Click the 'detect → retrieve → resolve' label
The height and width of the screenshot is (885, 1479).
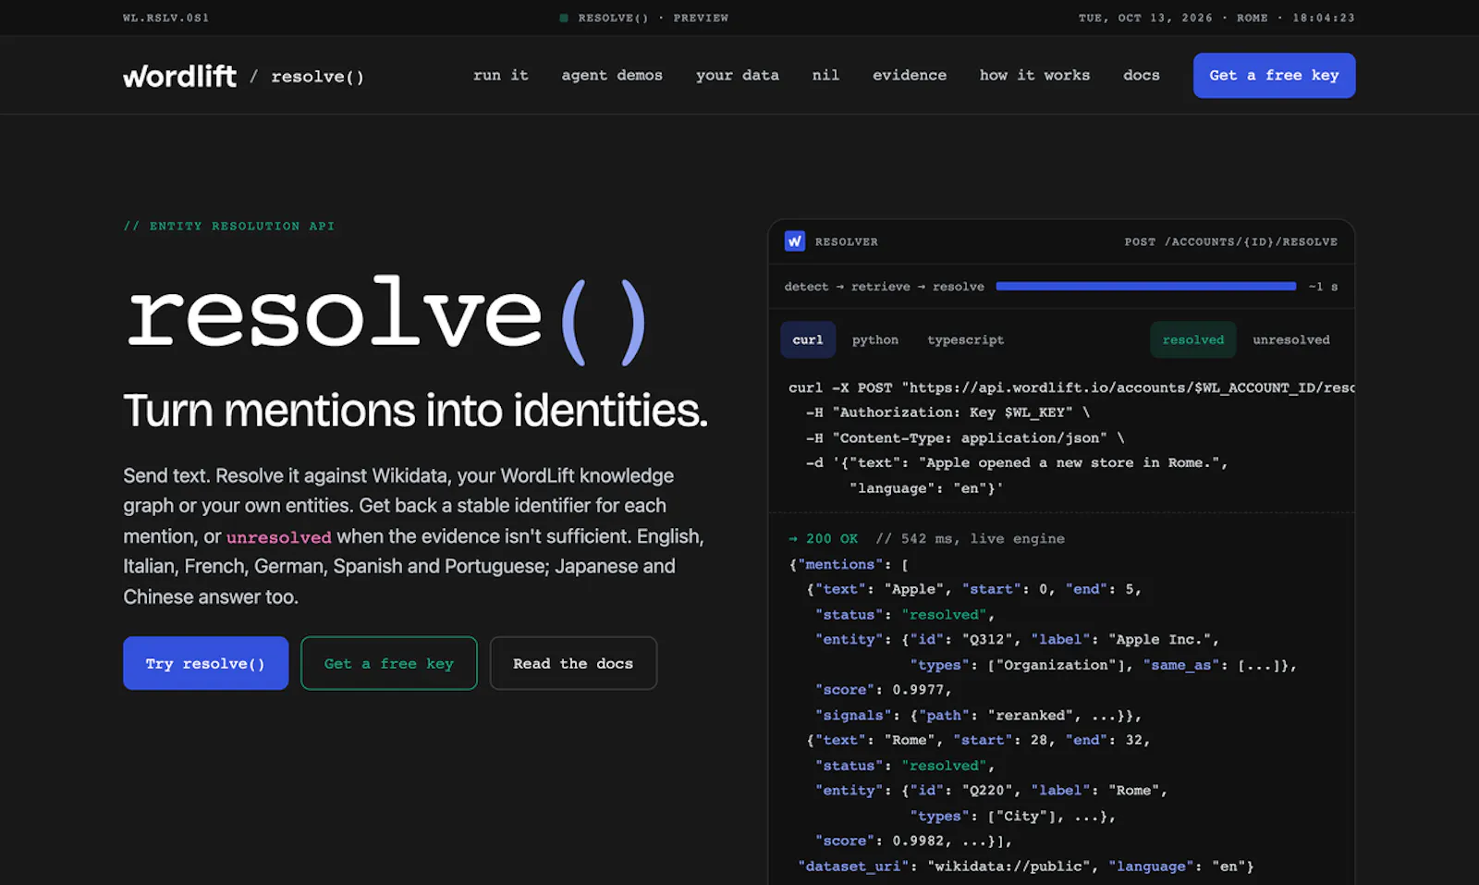coord(885,287)
